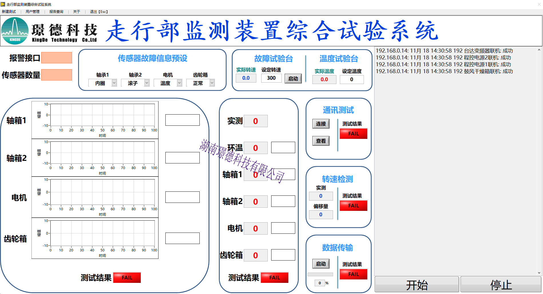Click the 电机 vibration chart

point(95,197)
